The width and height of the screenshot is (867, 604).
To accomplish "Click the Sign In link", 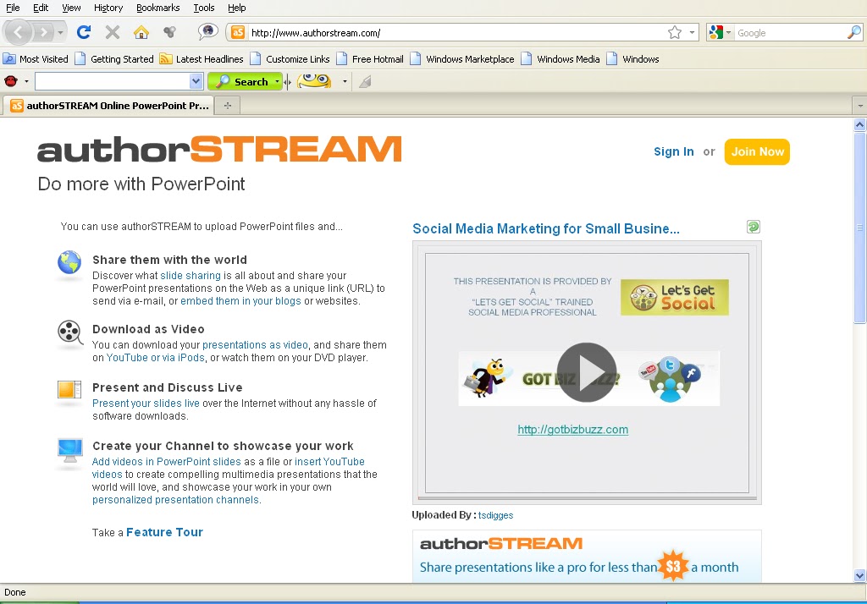I will pos(673,151).
